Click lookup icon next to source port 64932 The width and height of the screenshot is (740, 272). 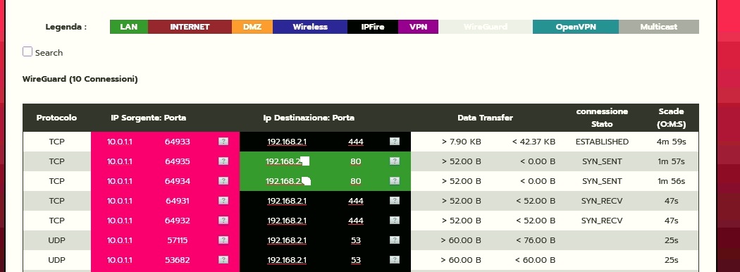(x=223, y=221)
